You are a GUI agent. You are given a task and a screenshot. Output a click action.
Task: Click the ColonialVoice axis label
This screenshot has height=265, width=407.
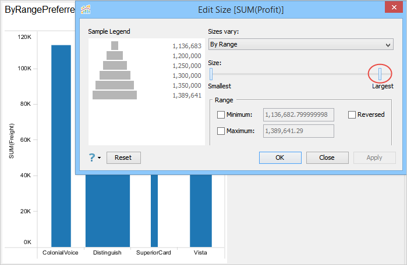(60, 253)
